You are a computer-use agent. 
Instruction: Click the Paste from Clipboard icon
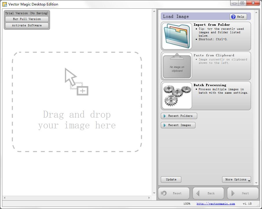pyautogui.click(x=177, y=66)
